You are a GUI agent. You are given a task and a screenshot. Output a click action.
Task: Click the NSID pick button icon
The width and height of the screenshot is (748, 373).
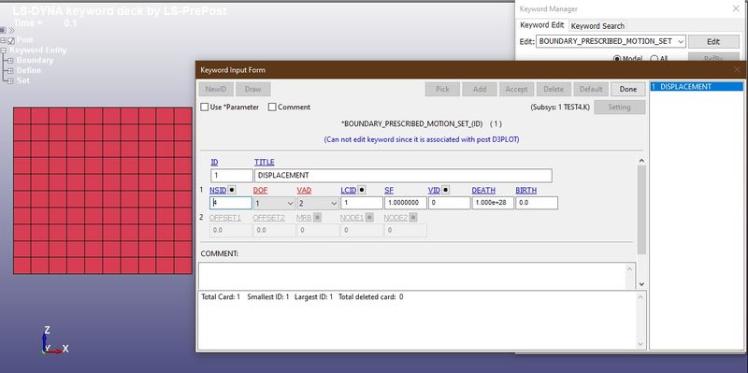click(x=232, y=190)
